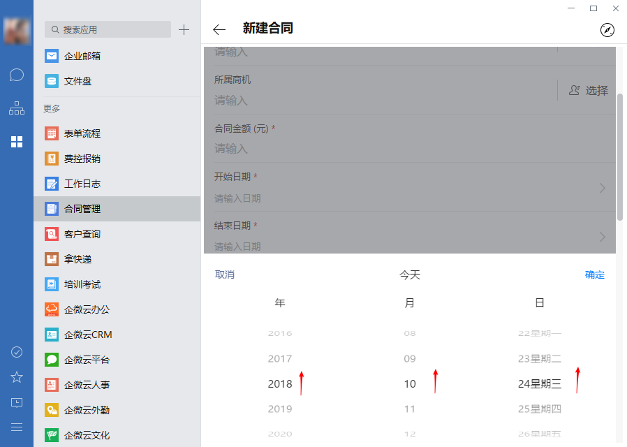Open the chat messages icon in left rail

[17, 75]
